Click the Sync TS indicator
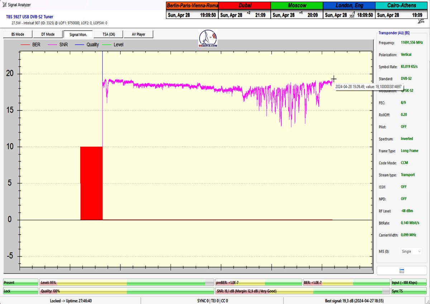The height and width of the screenshot is (304, 430). [x=408, y=291]
